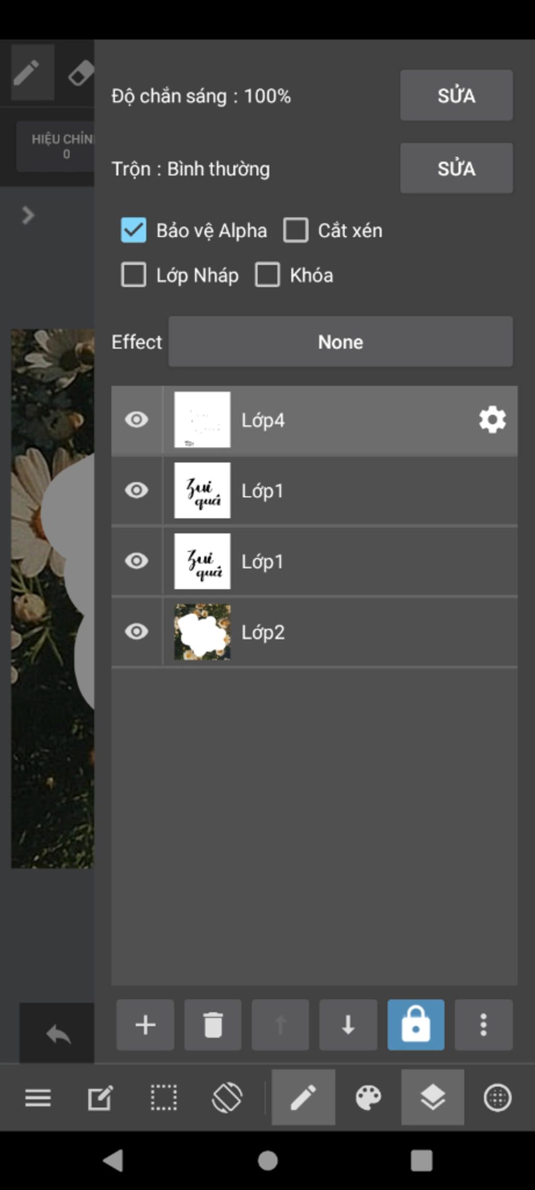Image resolution: width=535 pixels, height=1190 pixels.
Task: Toggle the blue lock layer button
Action: (416, 1025)
